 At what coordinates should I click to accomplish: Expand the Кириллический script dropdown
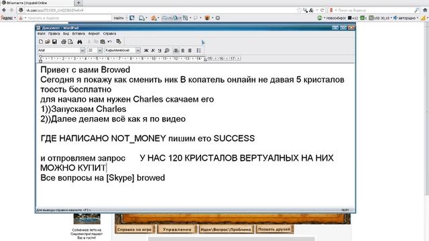point(138,50)
